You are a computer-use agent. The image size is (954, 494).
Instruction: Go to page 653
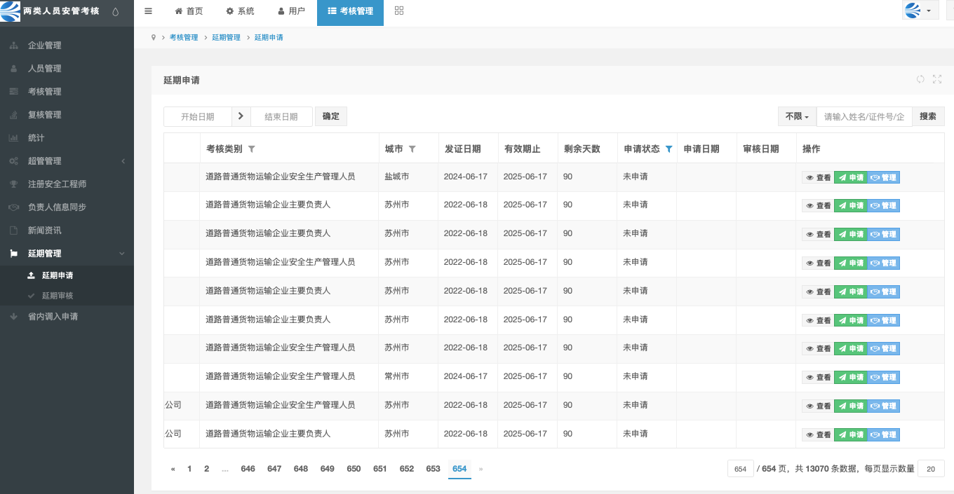point(433,469)
